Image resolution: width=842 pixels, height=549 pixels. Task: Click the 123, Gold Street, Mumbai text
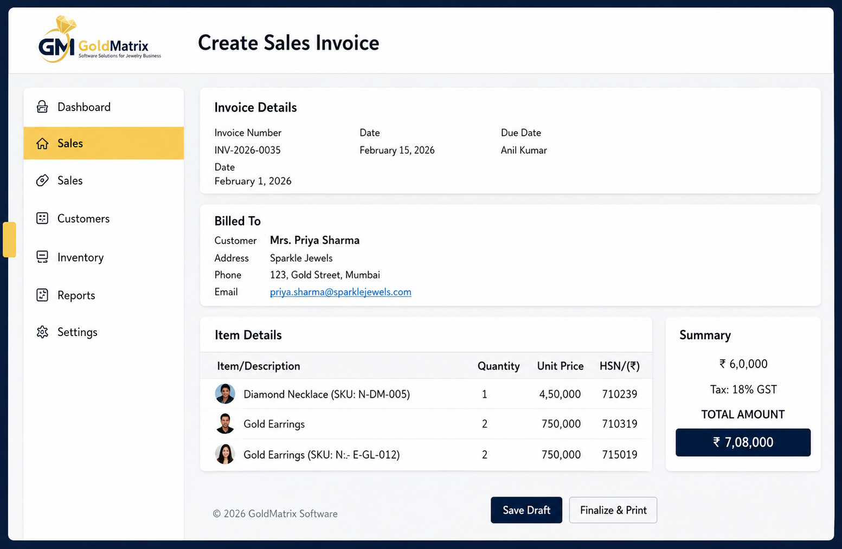pyautogui.click(x=325, y=275)
